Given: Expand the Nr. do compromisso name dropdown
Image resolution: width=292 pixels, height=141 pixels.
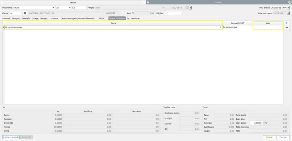Looking at the screenshot, I should (221, 27).
